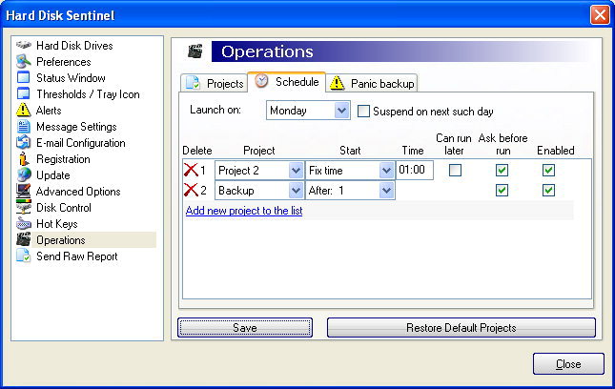Open the Backup project dropdown
615x389 pixels.
coord(296,191)
